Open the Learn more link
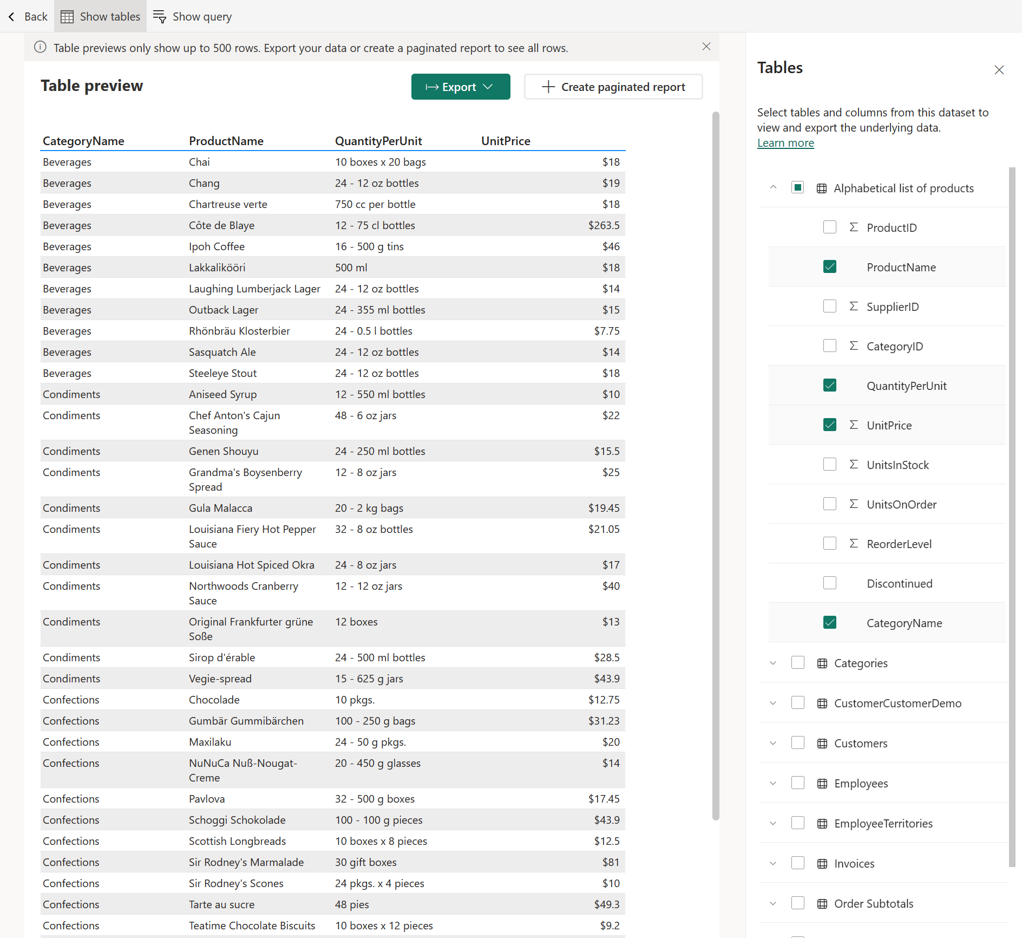Viewport: 1022px width, 938px height. (785, 143)
